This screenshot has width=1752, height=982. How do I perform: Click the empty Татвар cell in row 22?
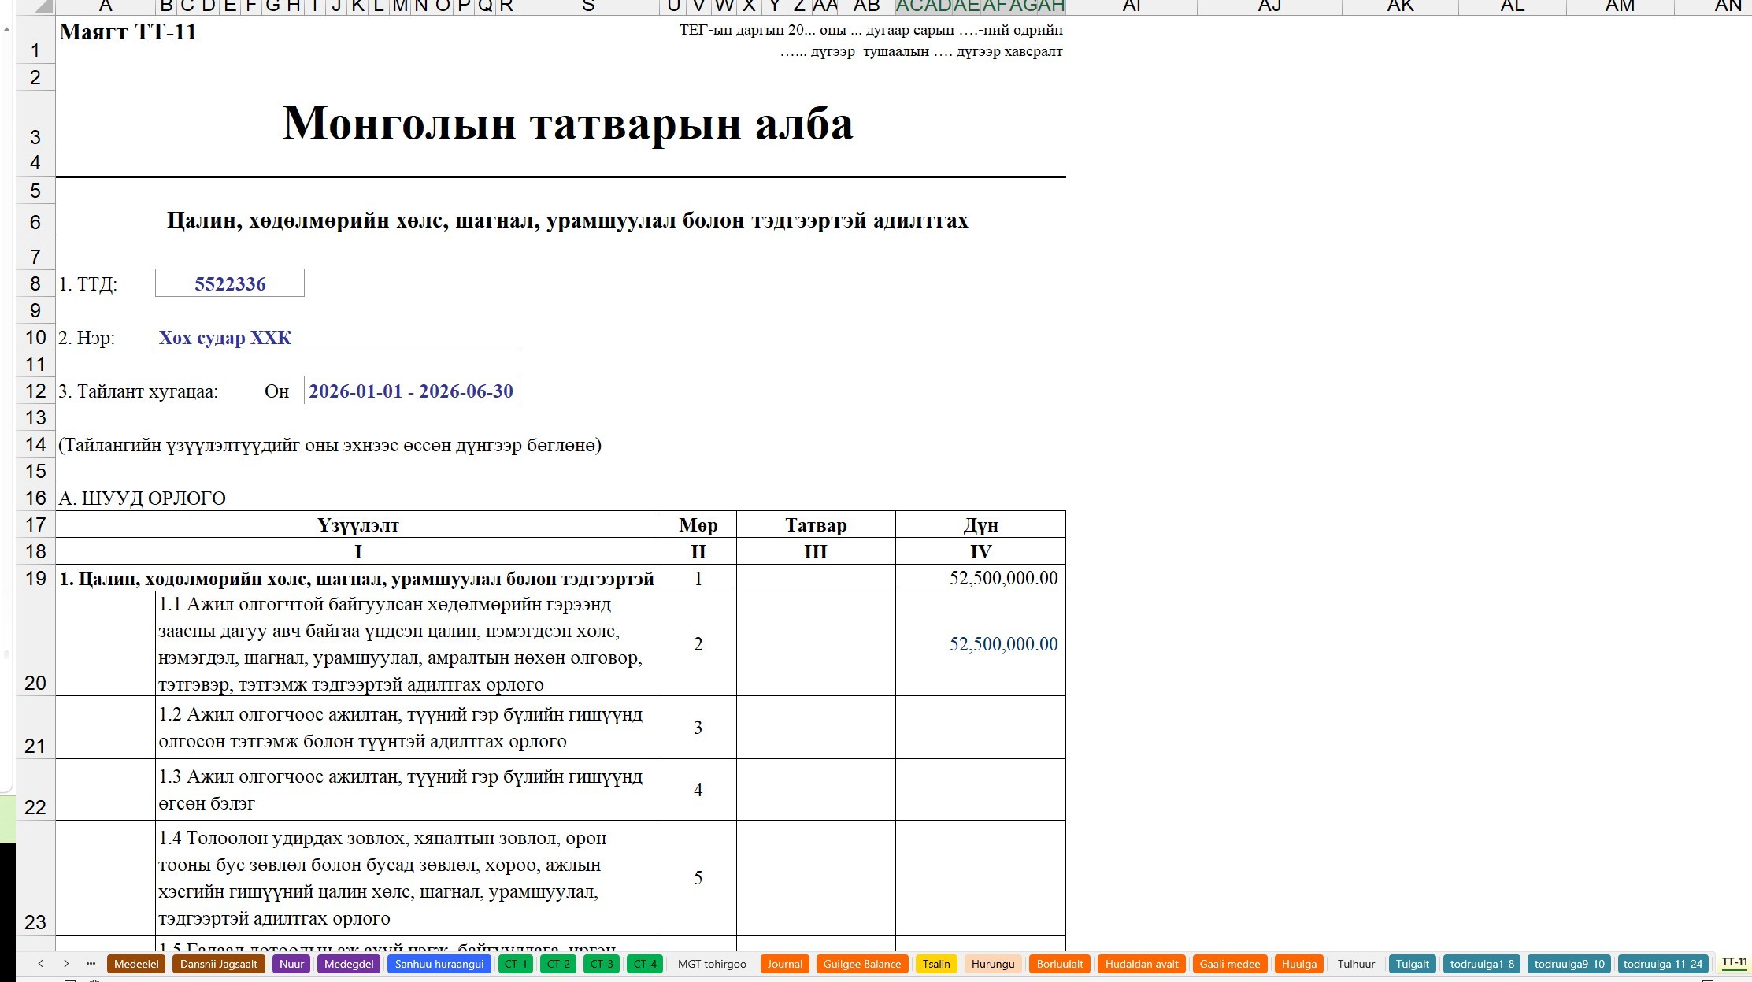tap(816, 790)
